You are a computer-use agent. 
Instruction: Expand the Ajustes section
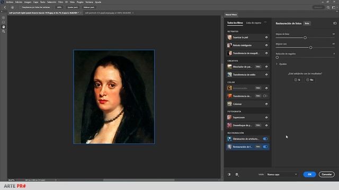(276, 64)
